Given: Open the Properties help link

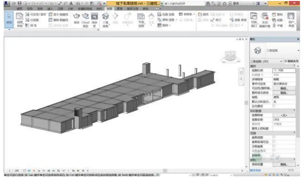Looking at the screenshot, I should point(256,170).
